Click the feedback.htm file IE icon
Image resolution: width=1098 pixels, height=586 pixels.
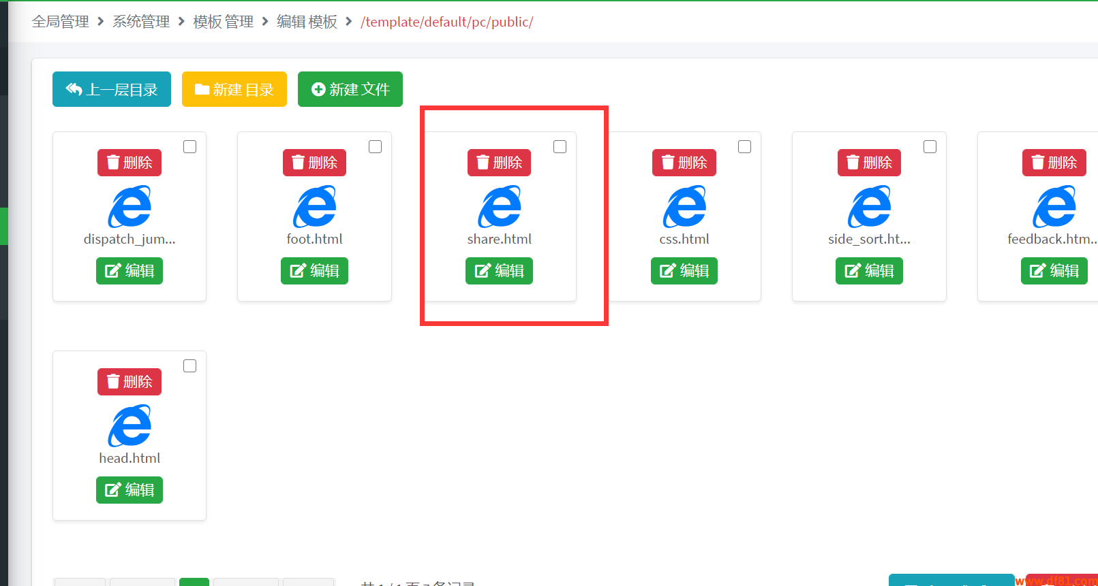pos(1054,206)
